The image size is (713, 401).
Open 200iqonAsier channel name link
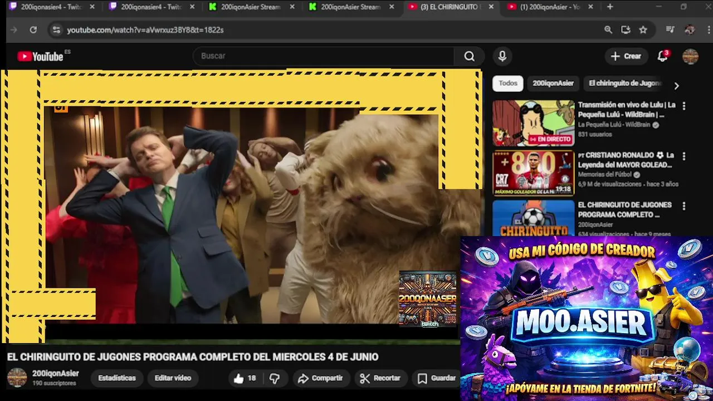[55, 374]
